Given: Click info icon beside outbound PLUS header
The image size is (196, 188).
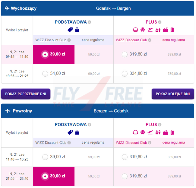Looking at the screenshot, I should tap(160, 22).
